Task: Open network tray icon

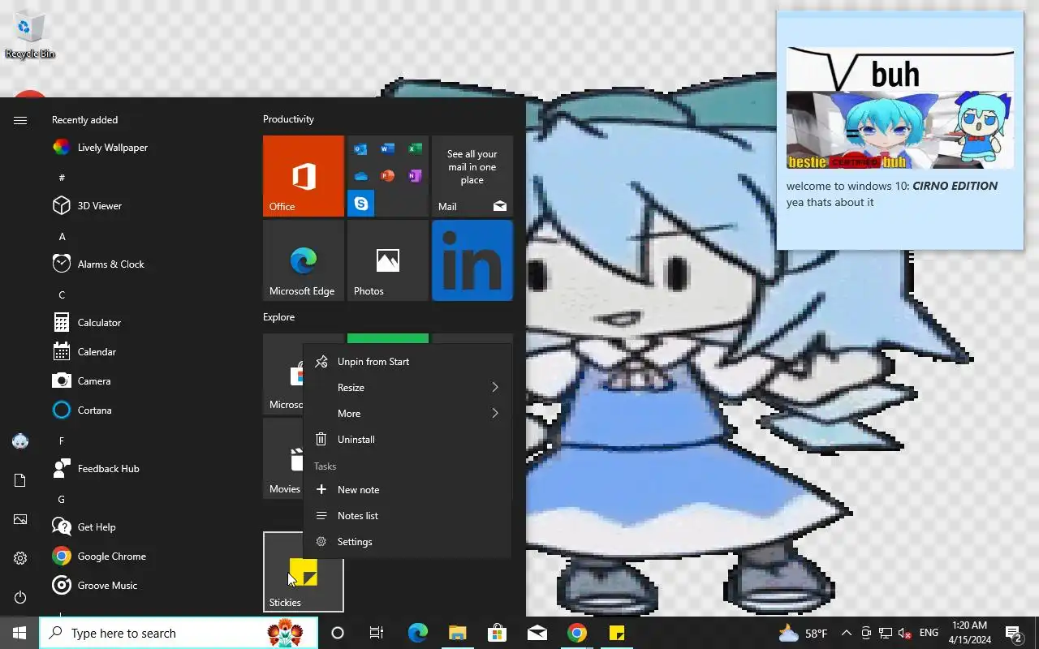Action: 886,633
